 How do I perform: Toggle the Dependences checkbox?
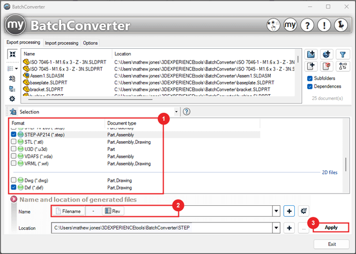click(310, 87)
